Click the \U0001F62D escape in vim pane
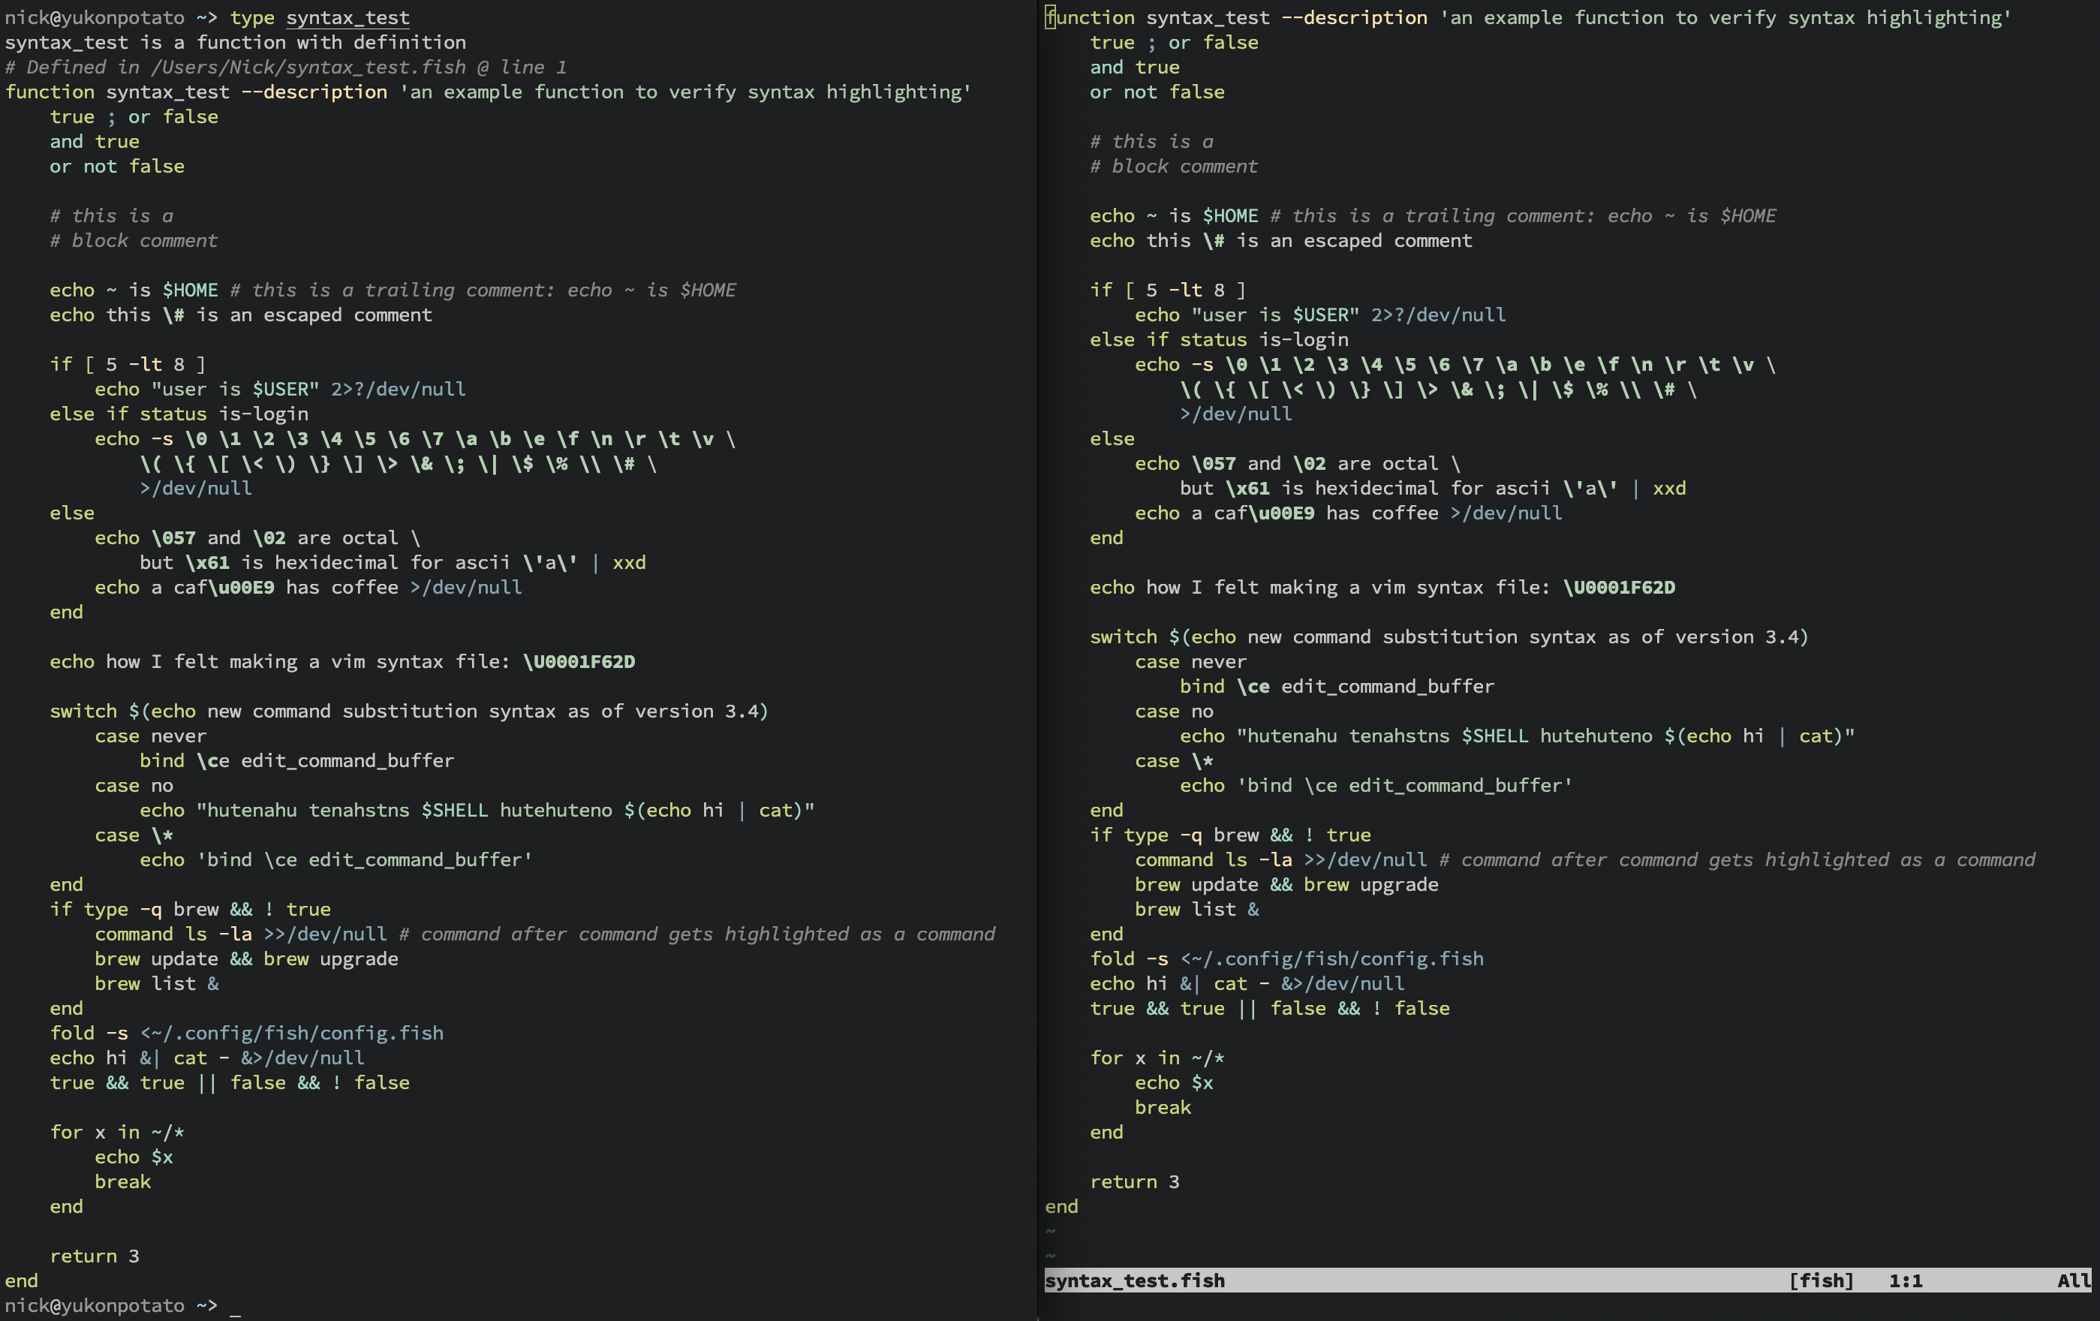Image resolution: width=2100 pixels, height=1321 pixels. pyautogui.click(x=1619, y=588)
